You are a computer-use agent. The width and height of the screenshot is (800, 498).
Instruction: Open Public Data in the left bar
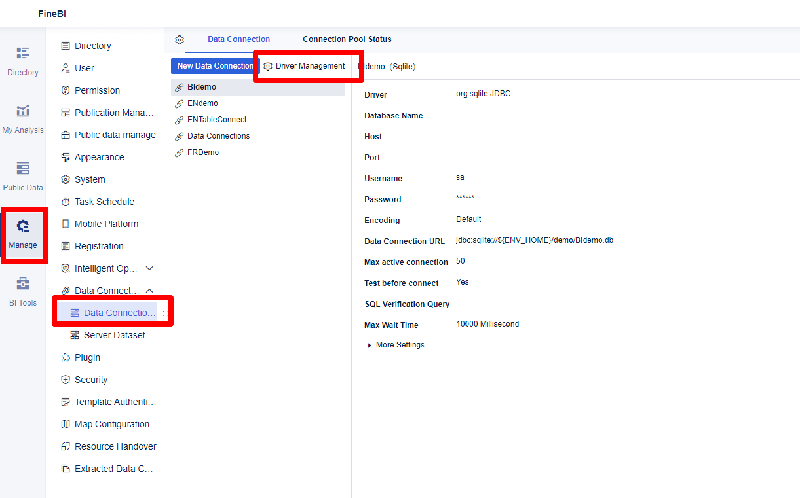pyautogui.click(x=23, y=177)
